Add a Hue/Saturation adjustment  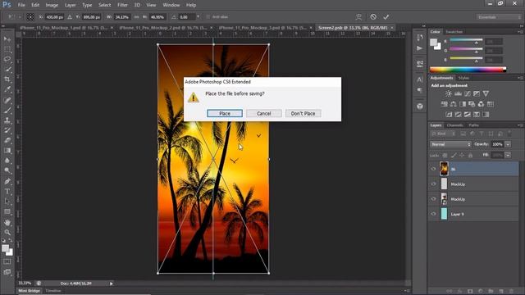[445, 104]
